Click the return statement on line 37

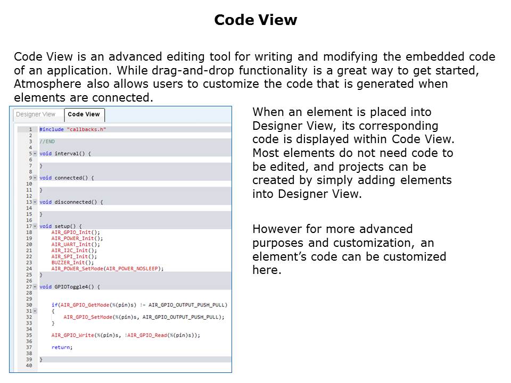pos(62,347)
